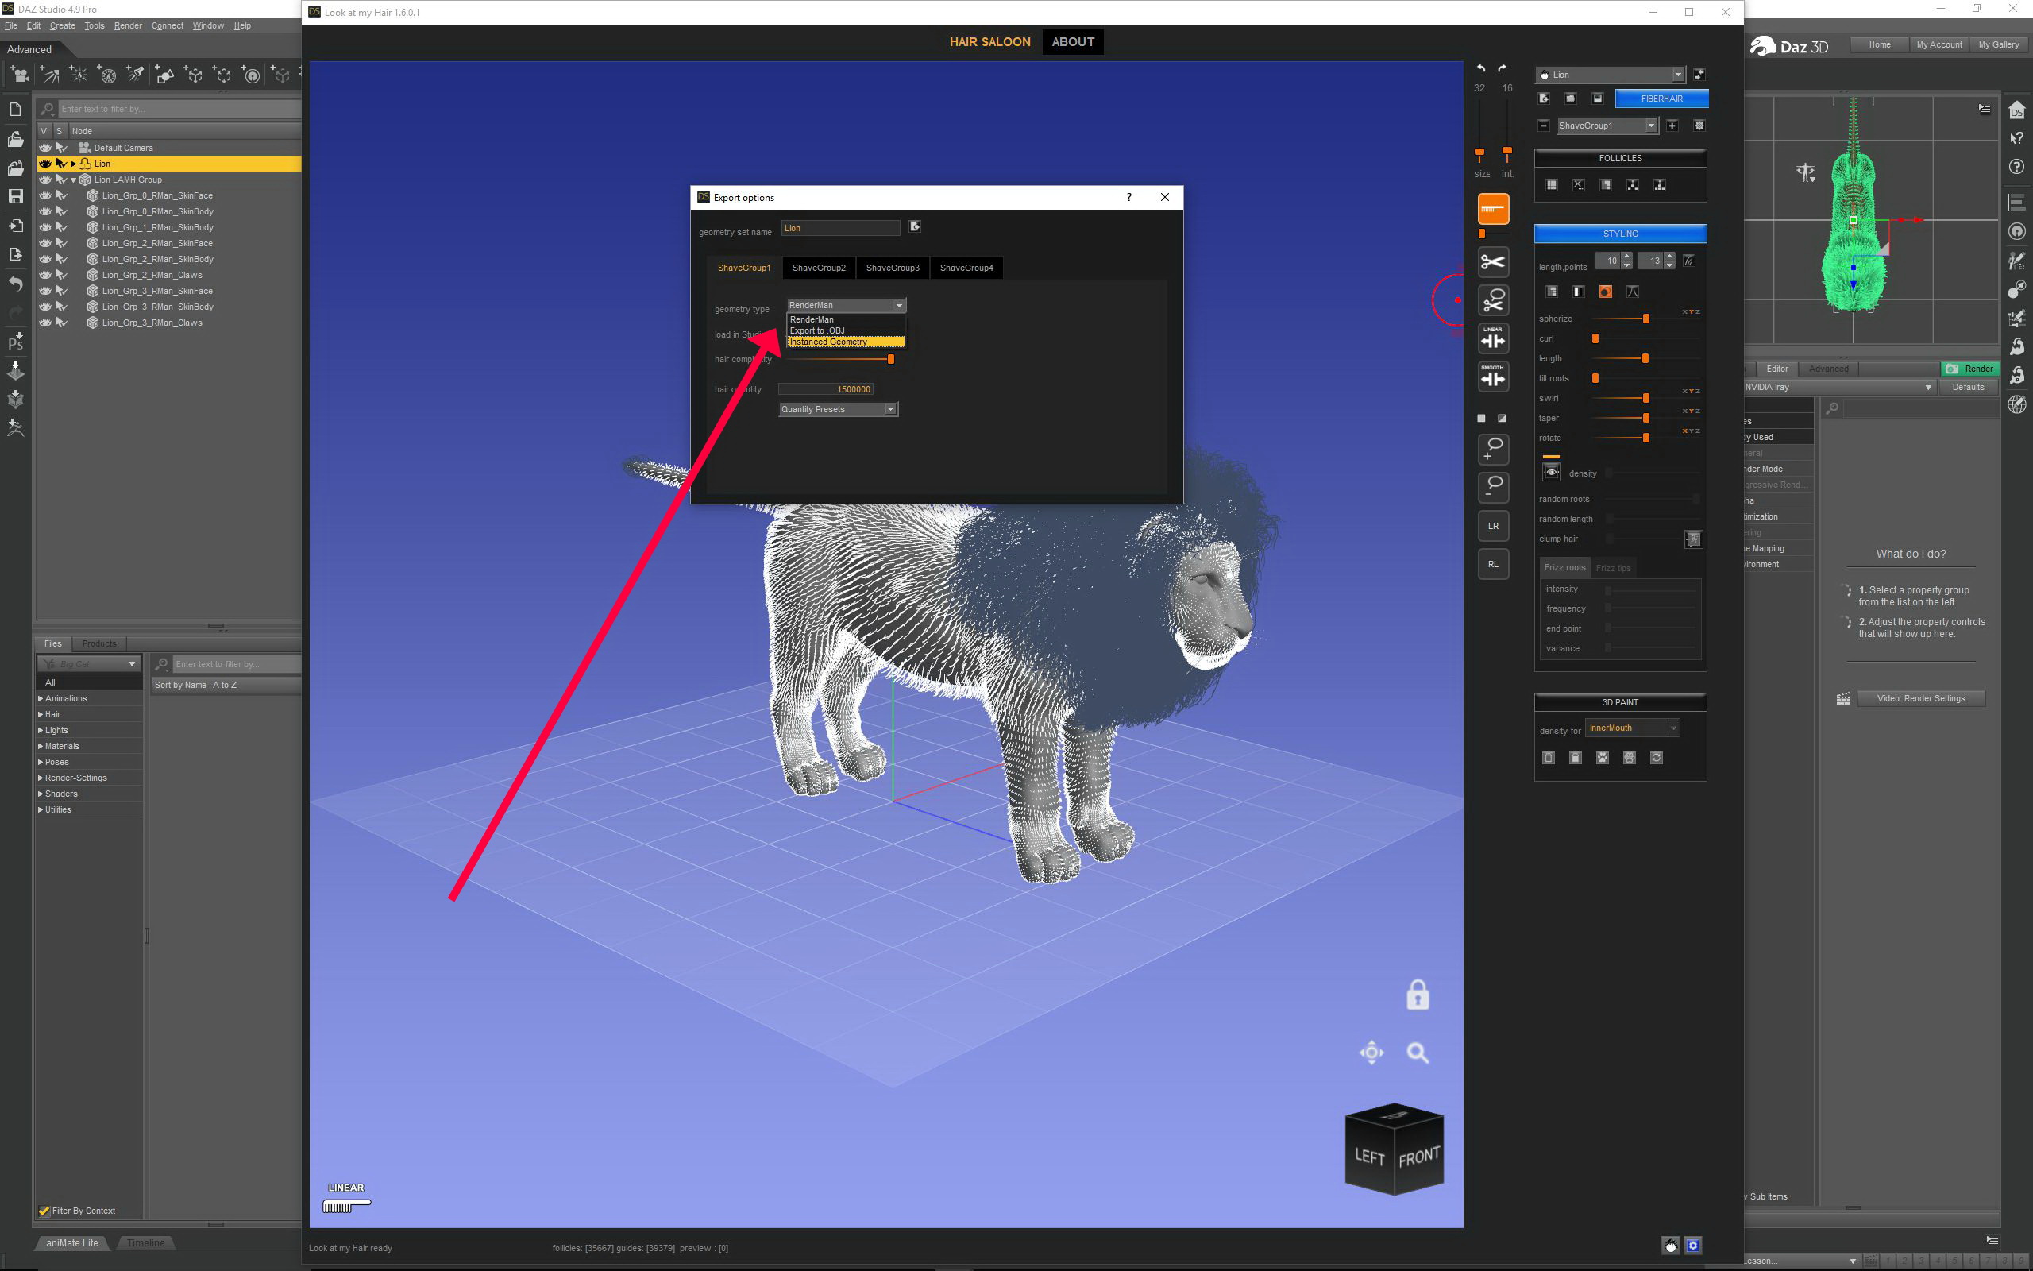Viewport: 2033px width, 1271px height.
Task: Click the padlock icon in the viewport
Action: (x=1418, y=995)
